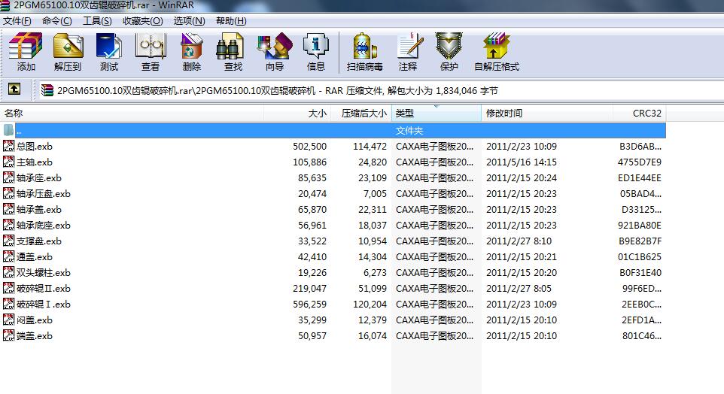The image size is (724, 394).
Task: Click CRC32 value 01C1B625
Action: 640,256
